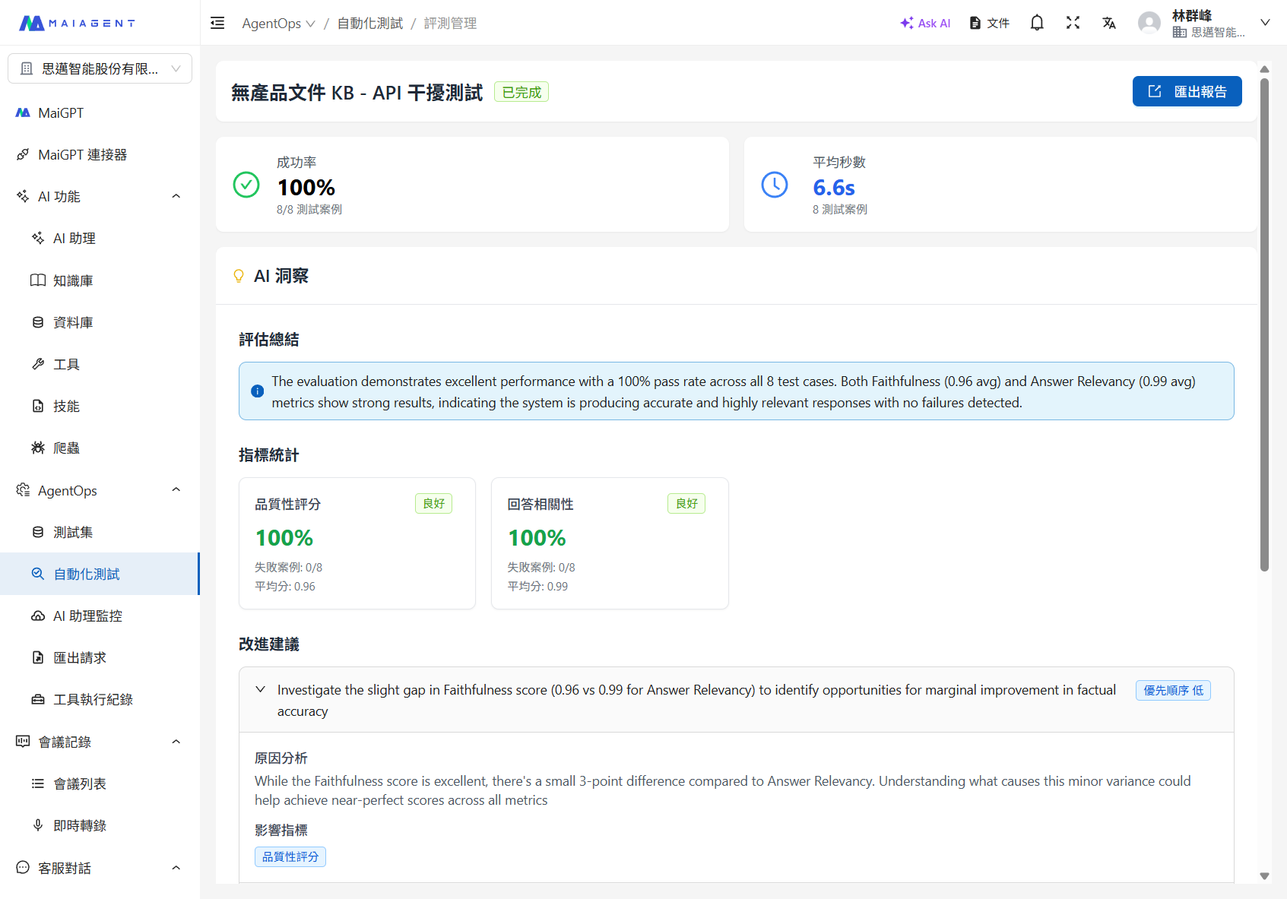This screenshot has height=899, width=1287.
Task: Open 技能 skills menu item
Action: [100, 406]
